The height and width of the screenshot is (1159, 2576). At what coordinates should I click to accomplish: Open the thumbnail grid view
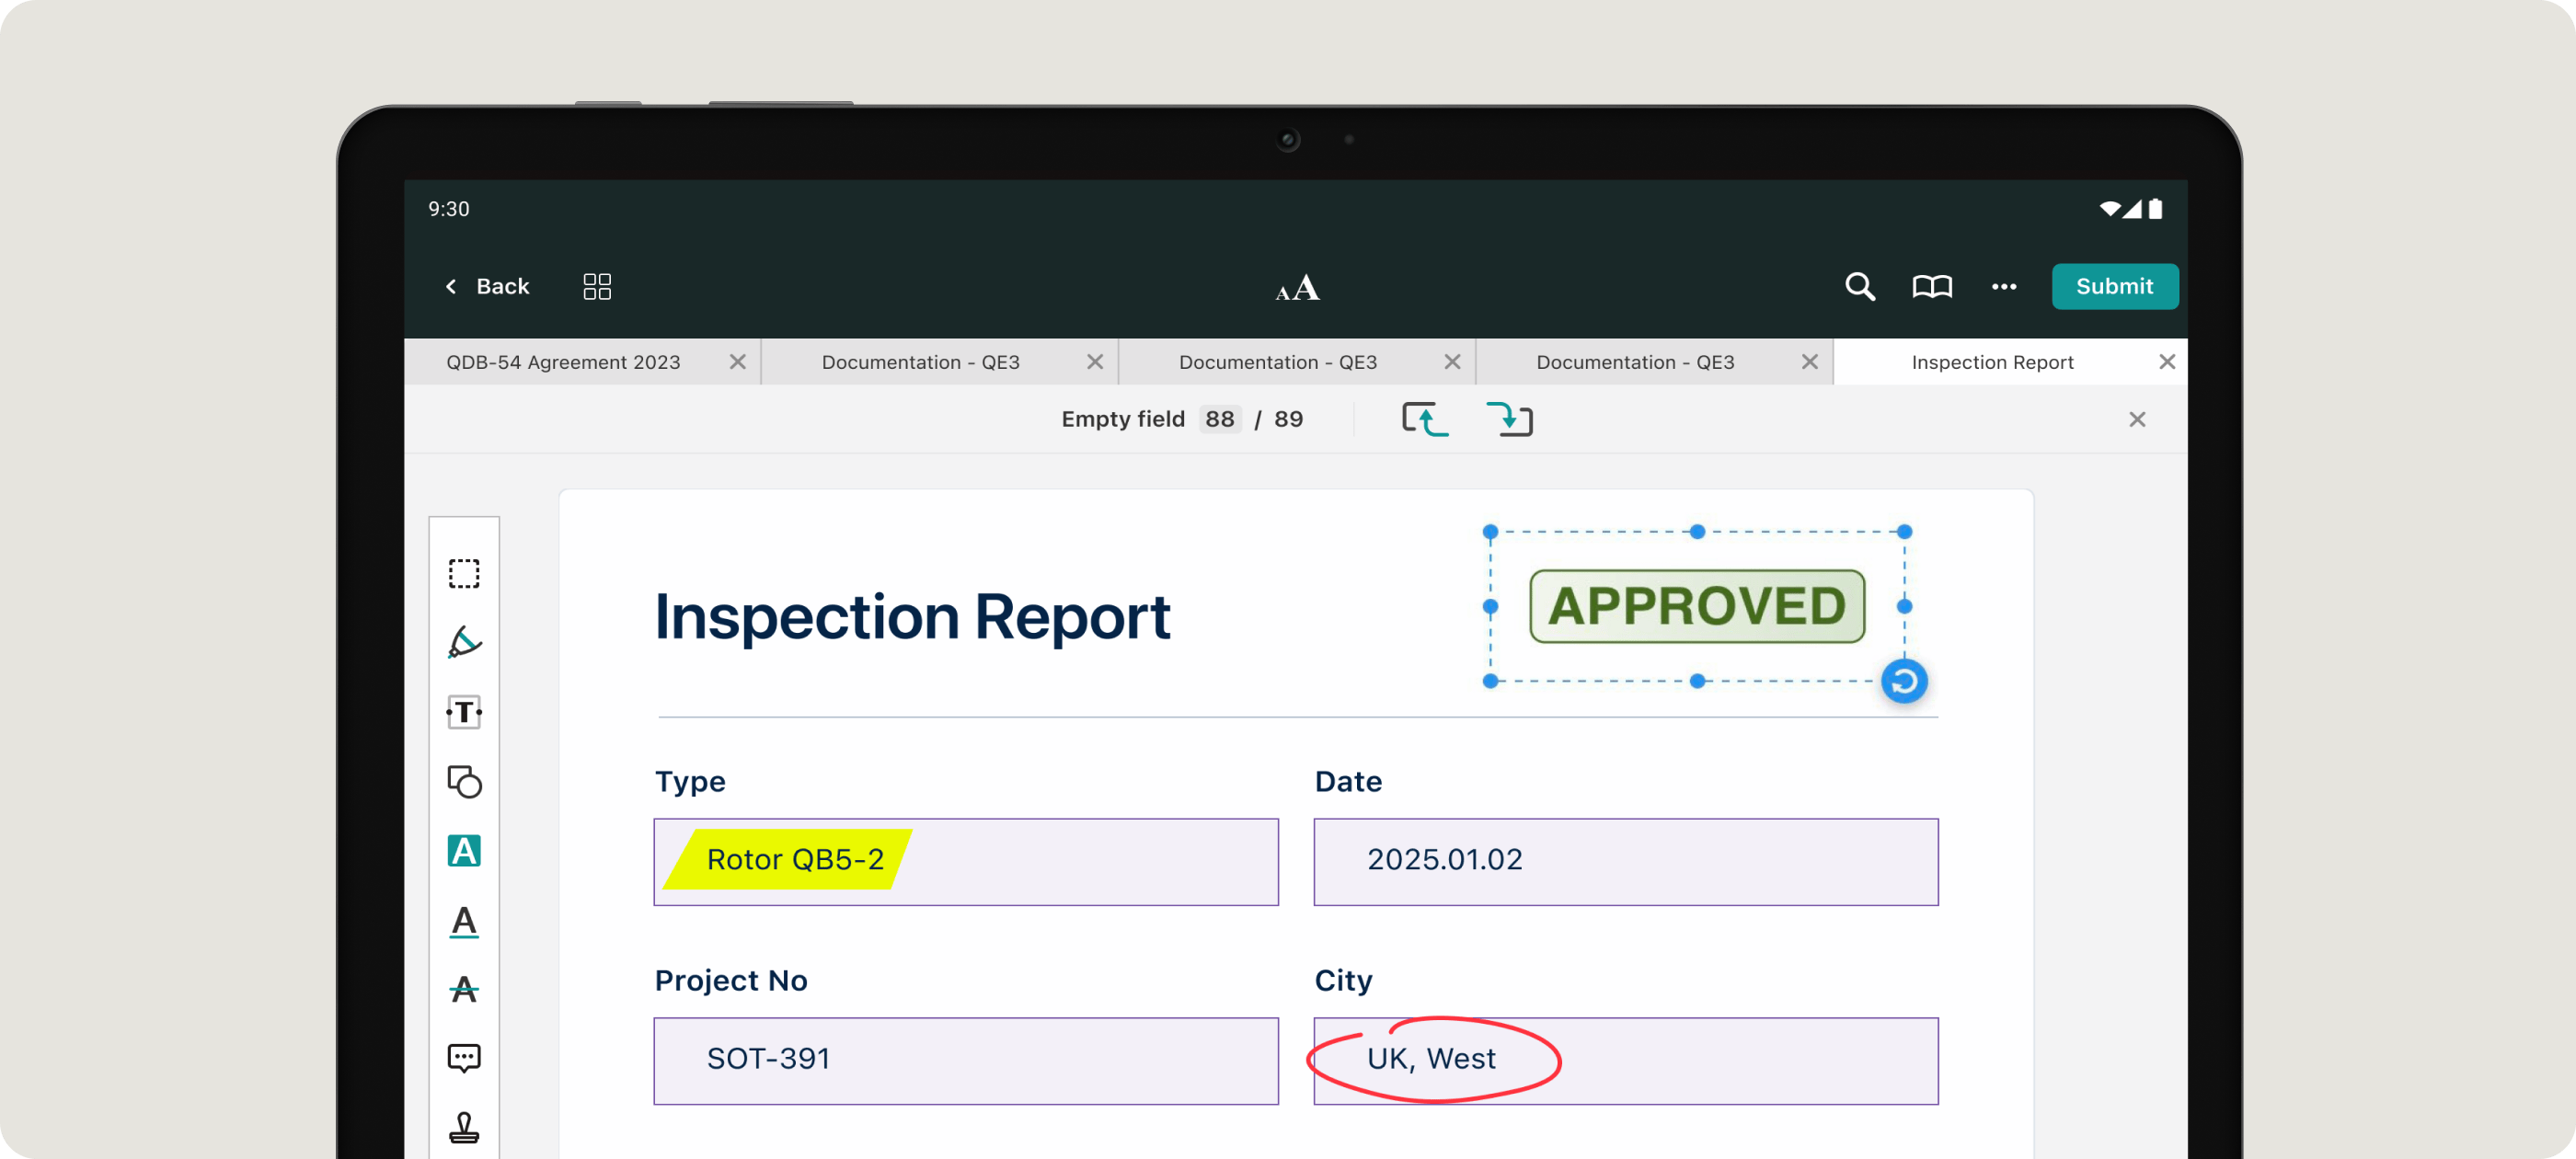(x=597, y=287)
